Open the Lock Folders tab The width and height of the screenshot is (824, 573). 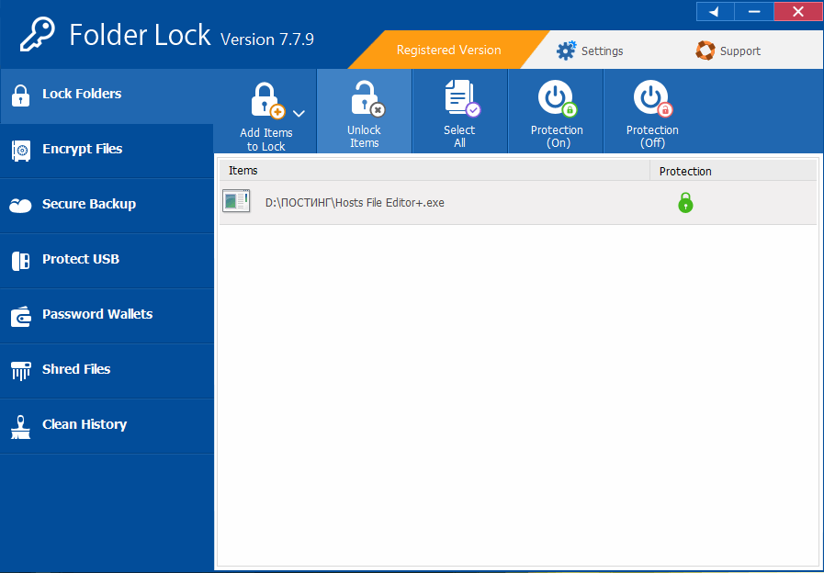[82, 94]
